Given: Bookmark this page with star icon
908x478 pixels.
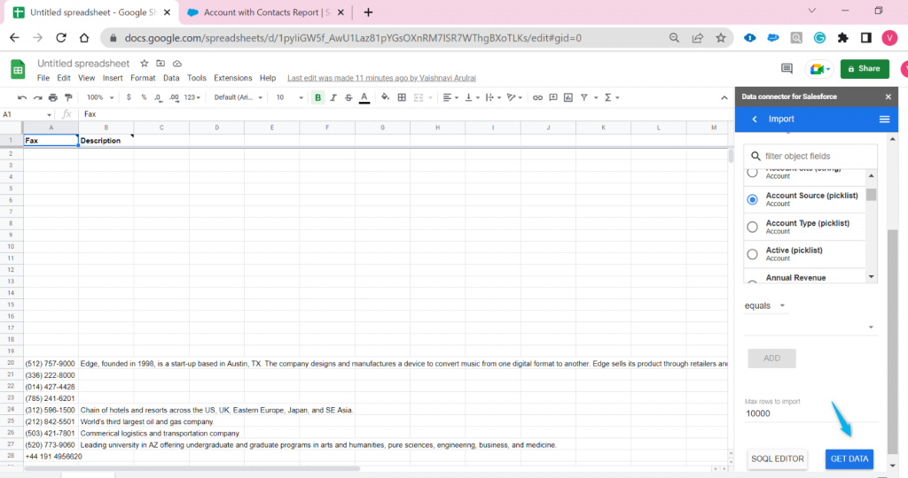Looking at the screenshot, I should (x=720, y=38).
